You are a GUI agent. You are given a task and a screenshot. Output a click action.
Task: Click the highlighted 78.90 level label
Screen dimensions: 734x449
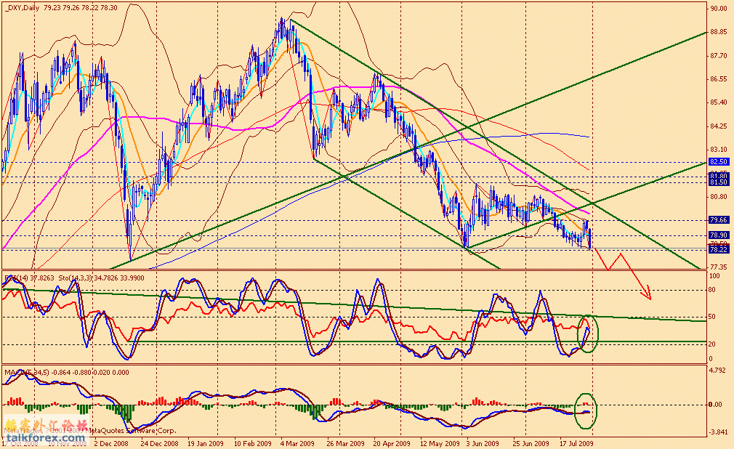tap(719, 235)
